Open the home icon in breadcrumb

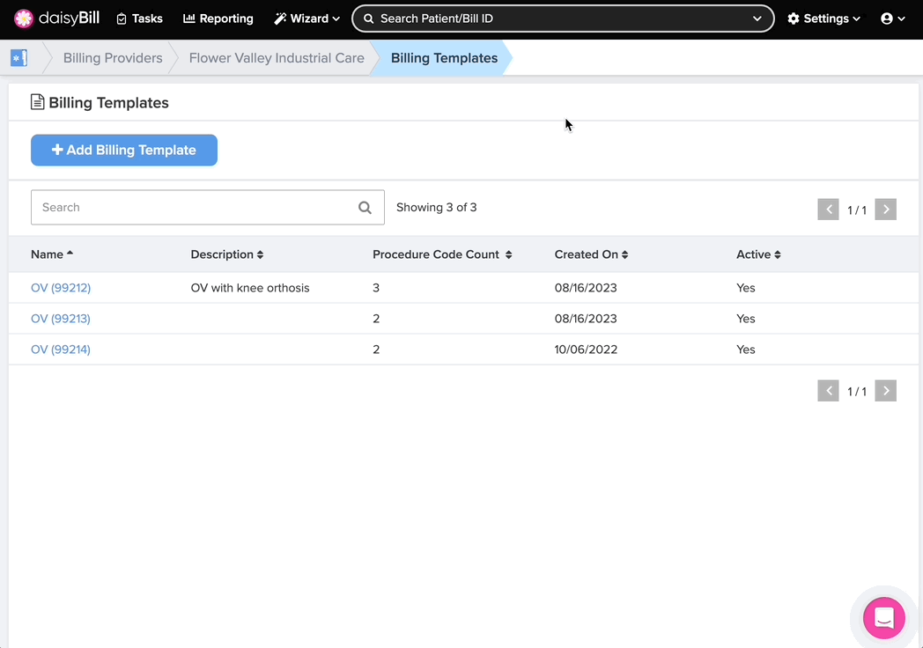pyautogui.click(x=18, y=58)
